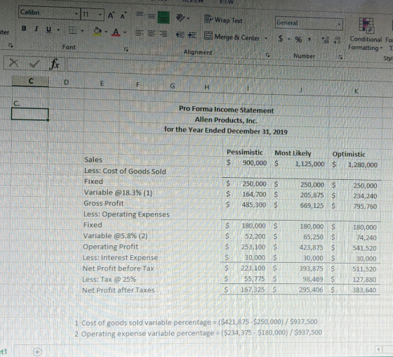Click the green highlighted Bottom Align icon

pos(164,18)
